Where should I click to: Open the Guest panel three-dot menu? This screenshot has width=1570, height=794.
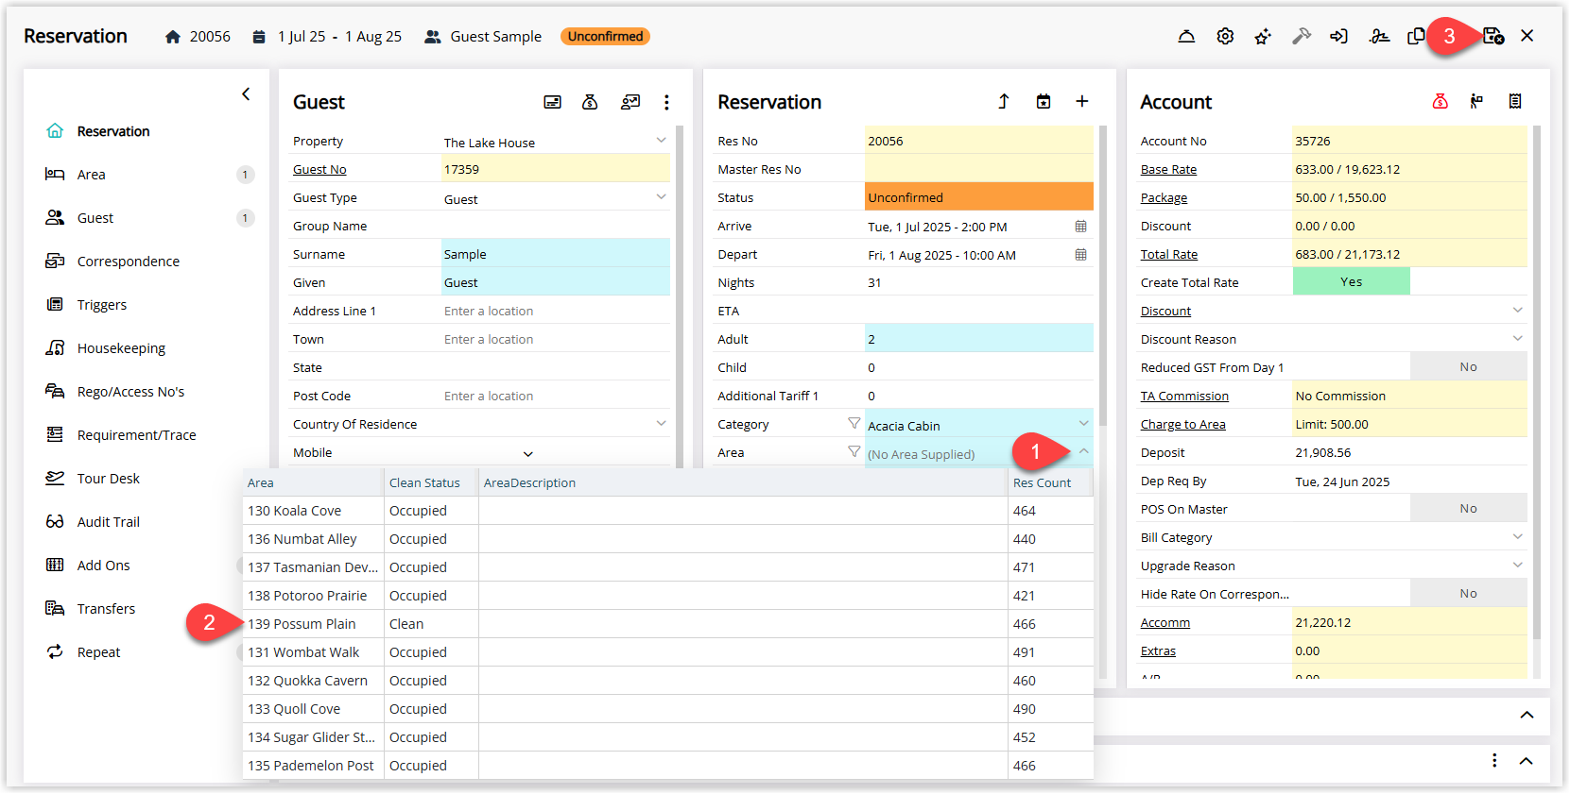coord(666,102)
